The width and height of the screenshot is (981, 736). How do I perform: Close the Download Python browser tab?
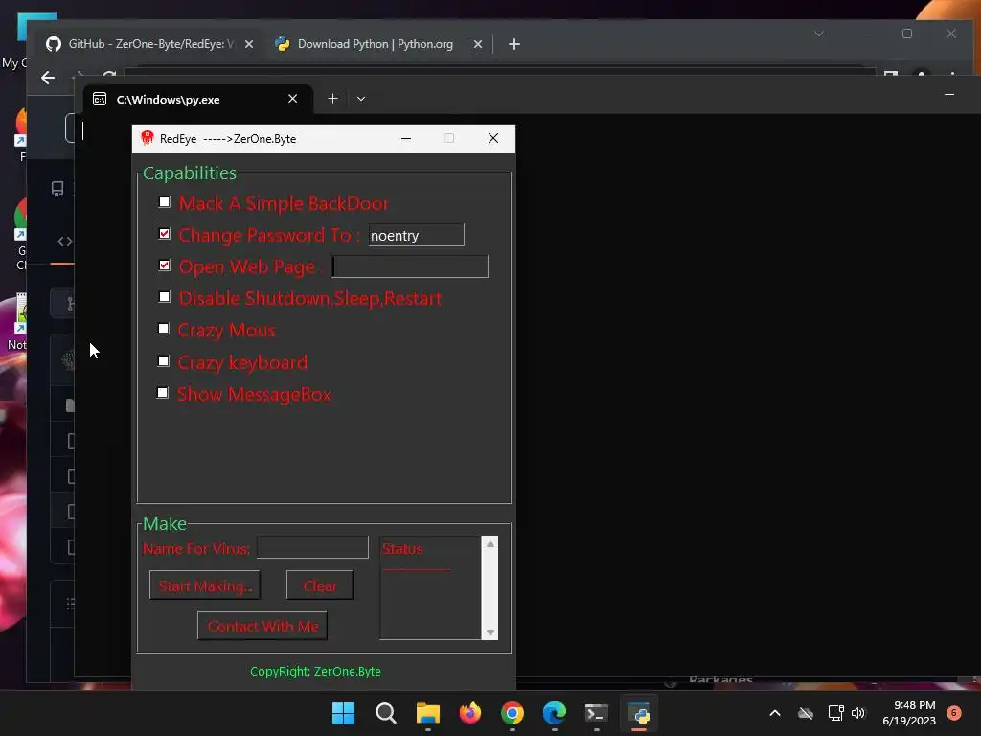478,44
